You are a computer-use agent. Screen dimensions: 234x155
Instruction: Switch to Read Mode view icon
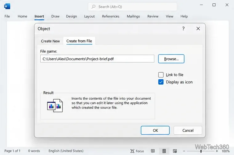click(153, 151)
